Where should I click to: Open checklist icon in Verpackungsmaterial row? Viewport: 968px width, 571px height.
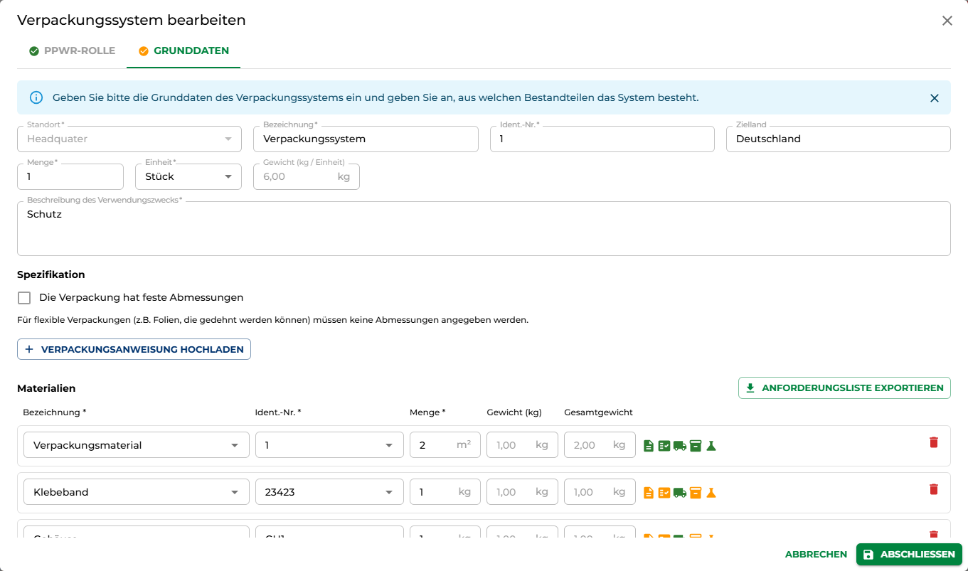point(664,446)
